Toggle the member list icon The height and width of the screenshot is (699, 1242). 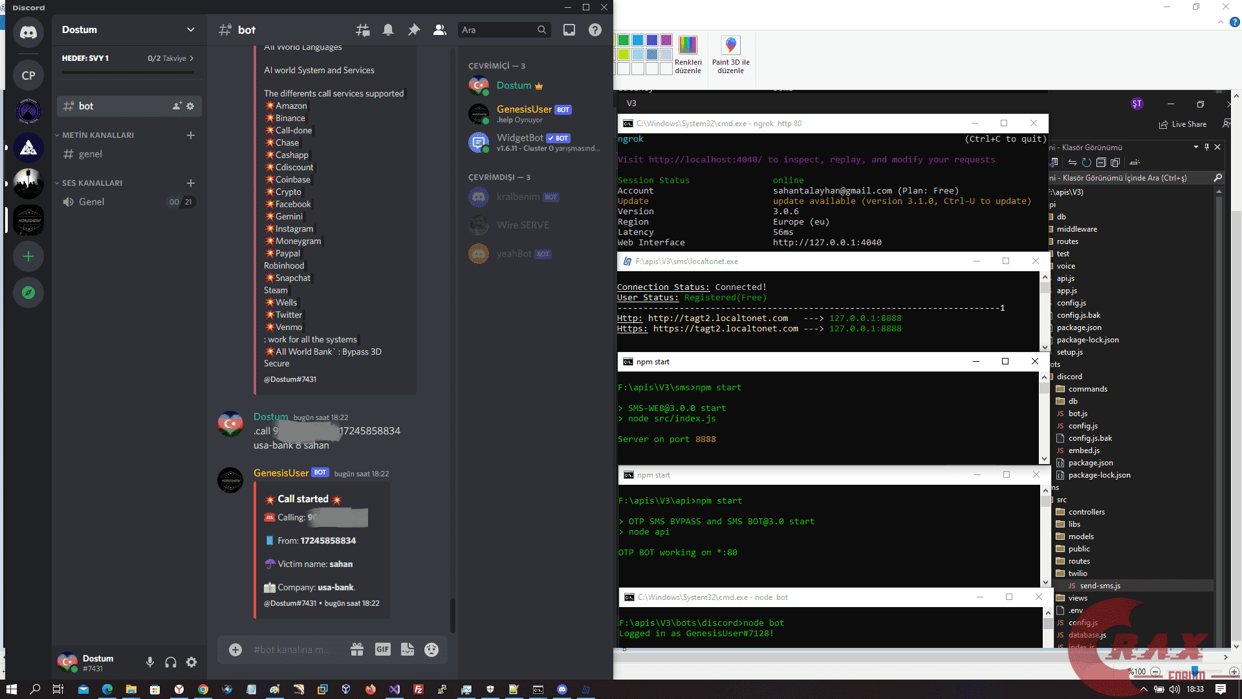(440, 30)
